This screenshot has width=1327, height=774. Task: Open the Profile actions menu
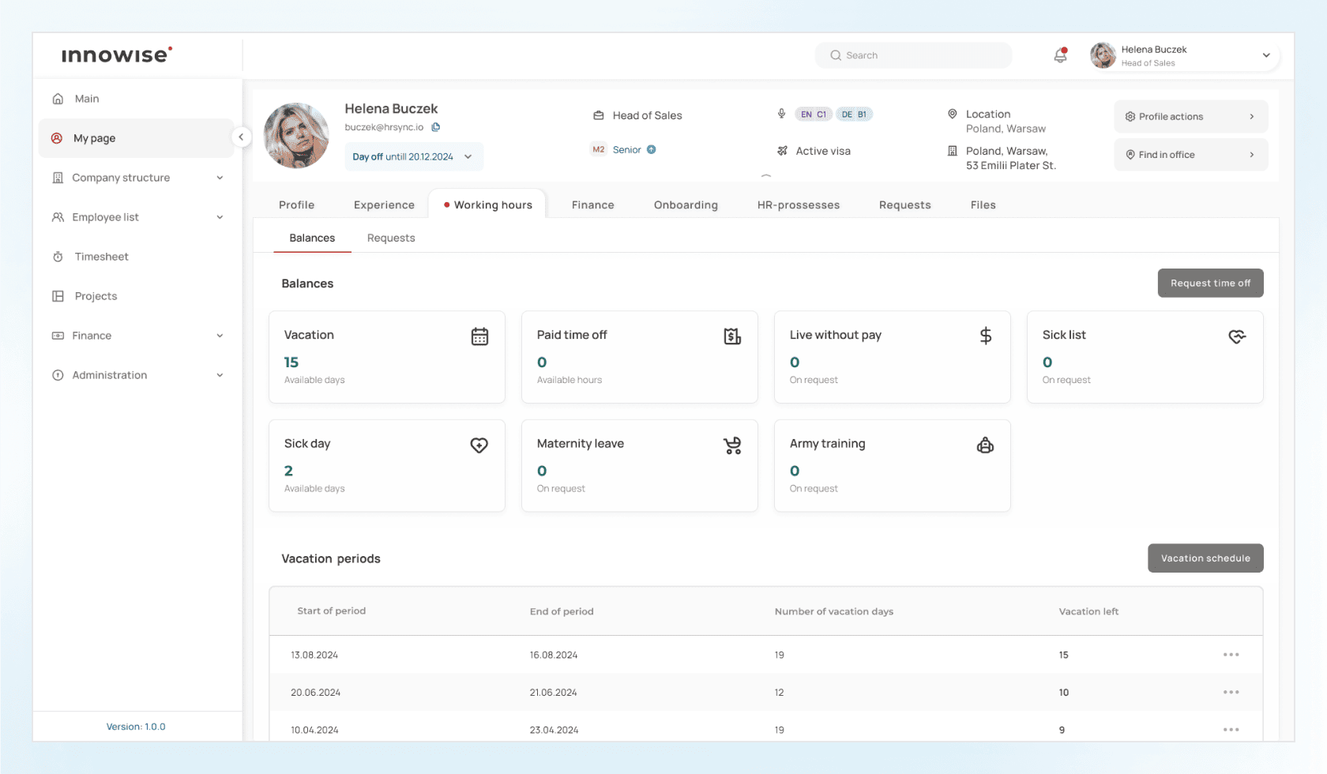tap(1190, 117)
